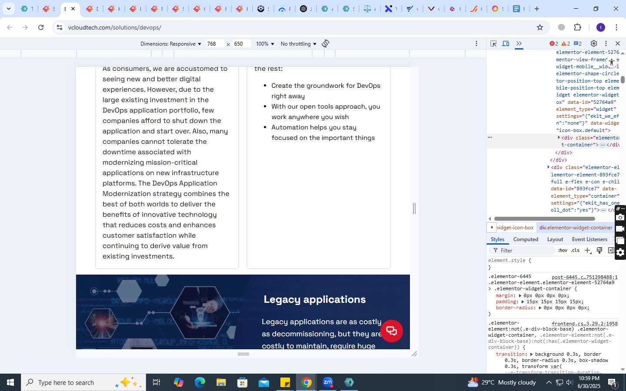The width and height of the screenshot is (626, 391).
Task: Expand the elementor-element-893fce7 div node
Action: pos(549,167)
